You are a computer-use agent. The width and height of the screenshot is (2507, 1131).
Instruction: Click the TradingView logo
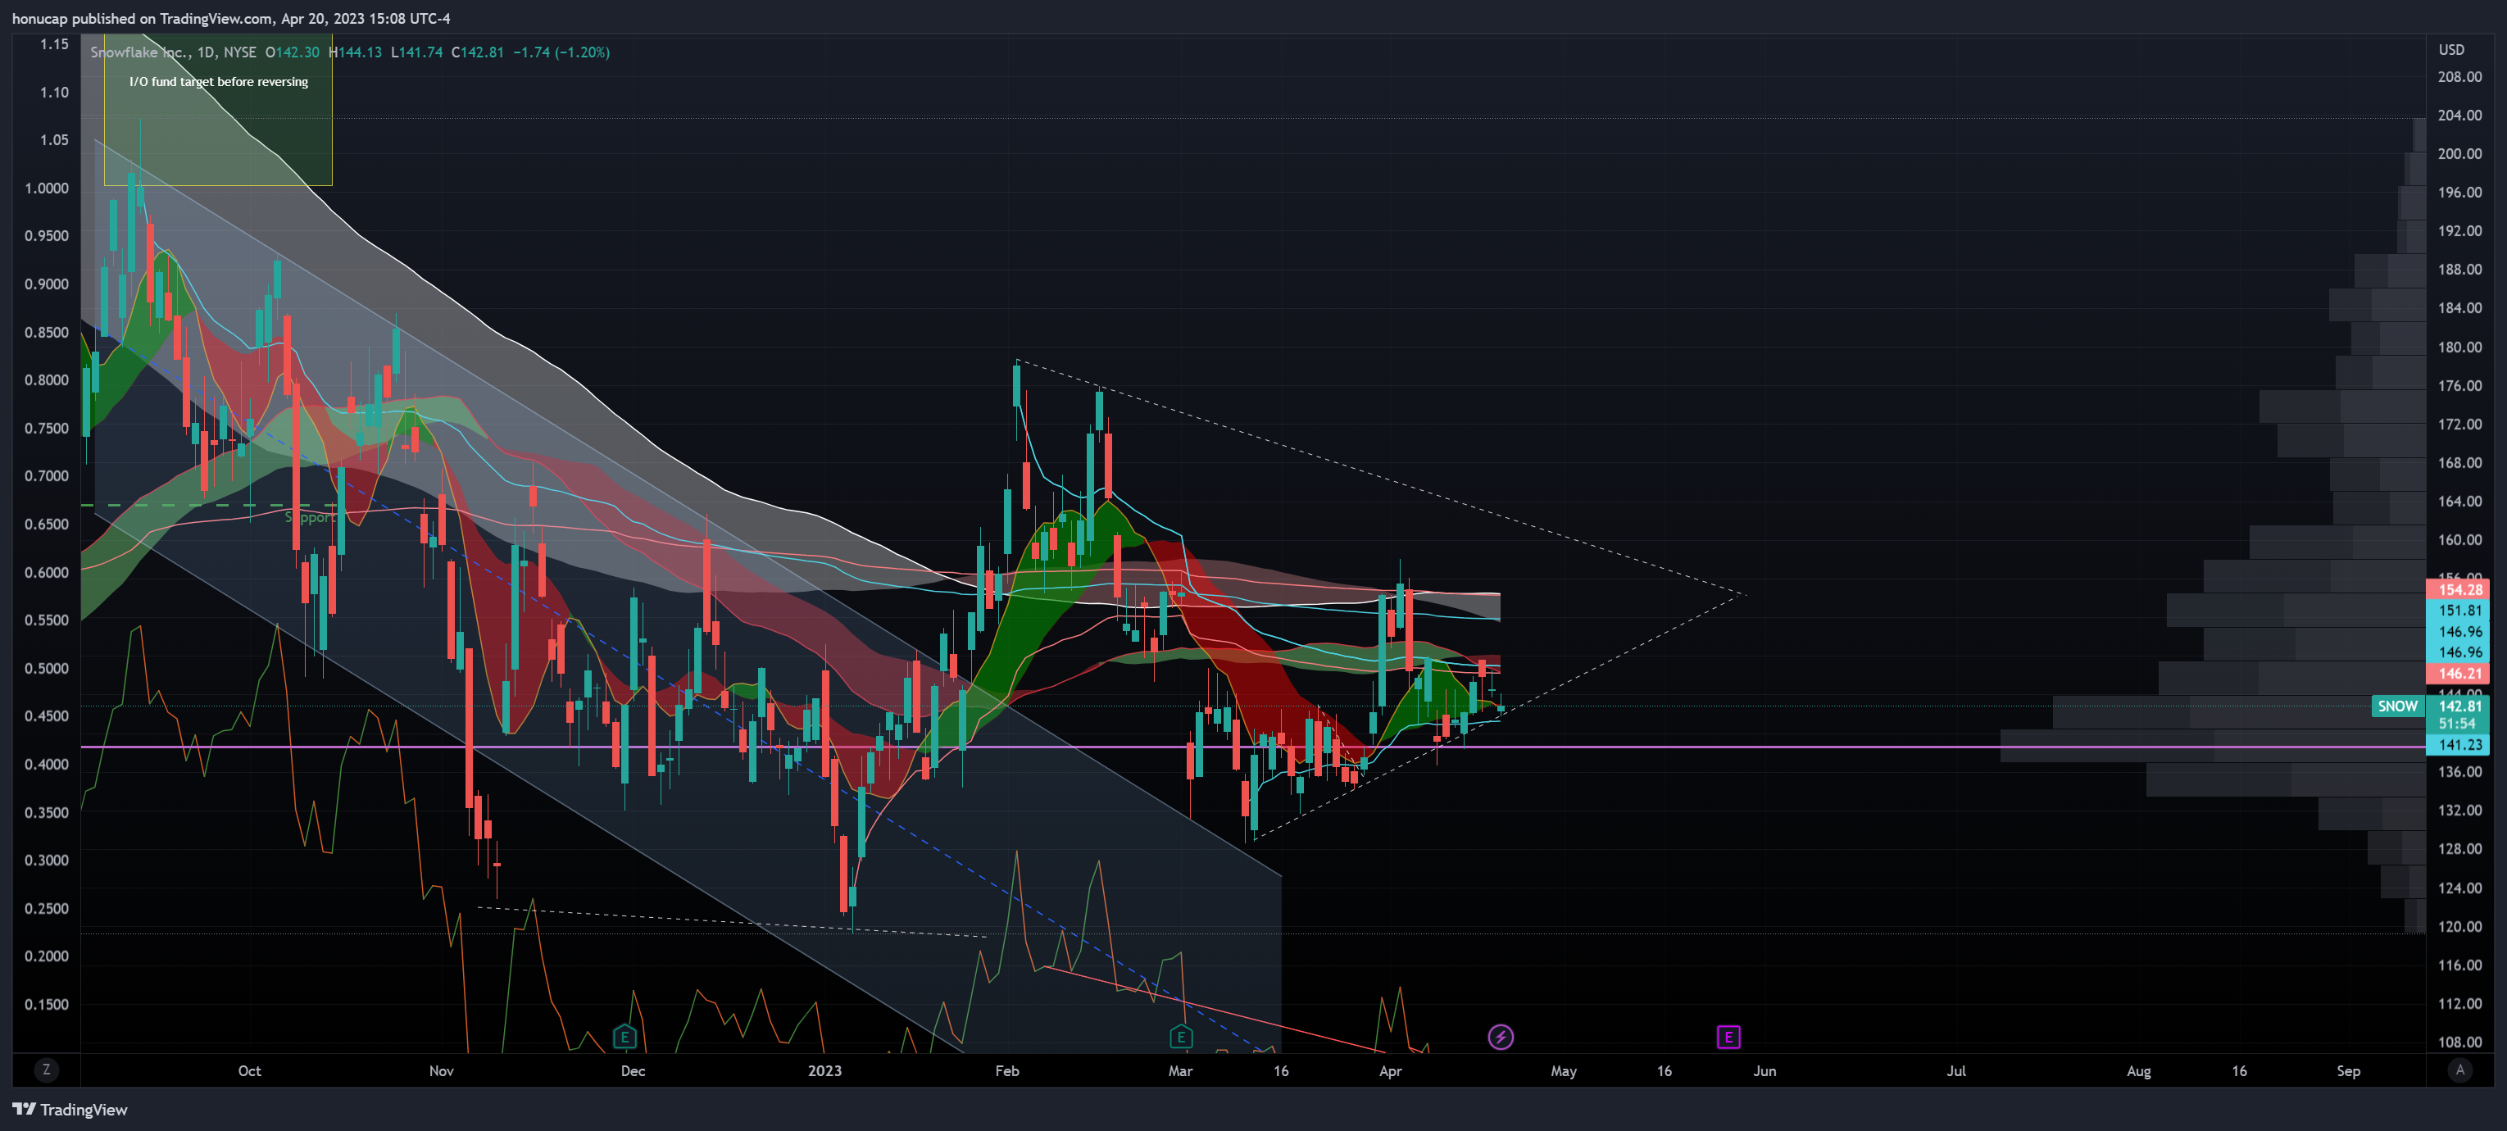(70, 1110)
